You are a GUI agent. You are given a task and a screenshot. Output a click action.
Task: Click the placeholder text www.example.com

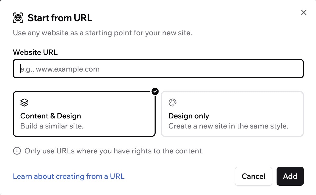tap(60, 69)
